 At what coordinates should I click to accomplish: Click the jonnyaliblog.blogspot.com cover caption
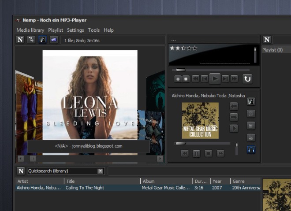[89, 146]
